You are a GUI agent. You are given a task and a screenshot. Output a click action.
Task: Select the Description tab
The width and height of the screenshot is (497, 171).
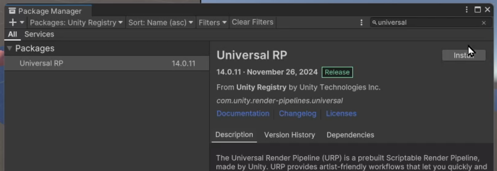234,135
